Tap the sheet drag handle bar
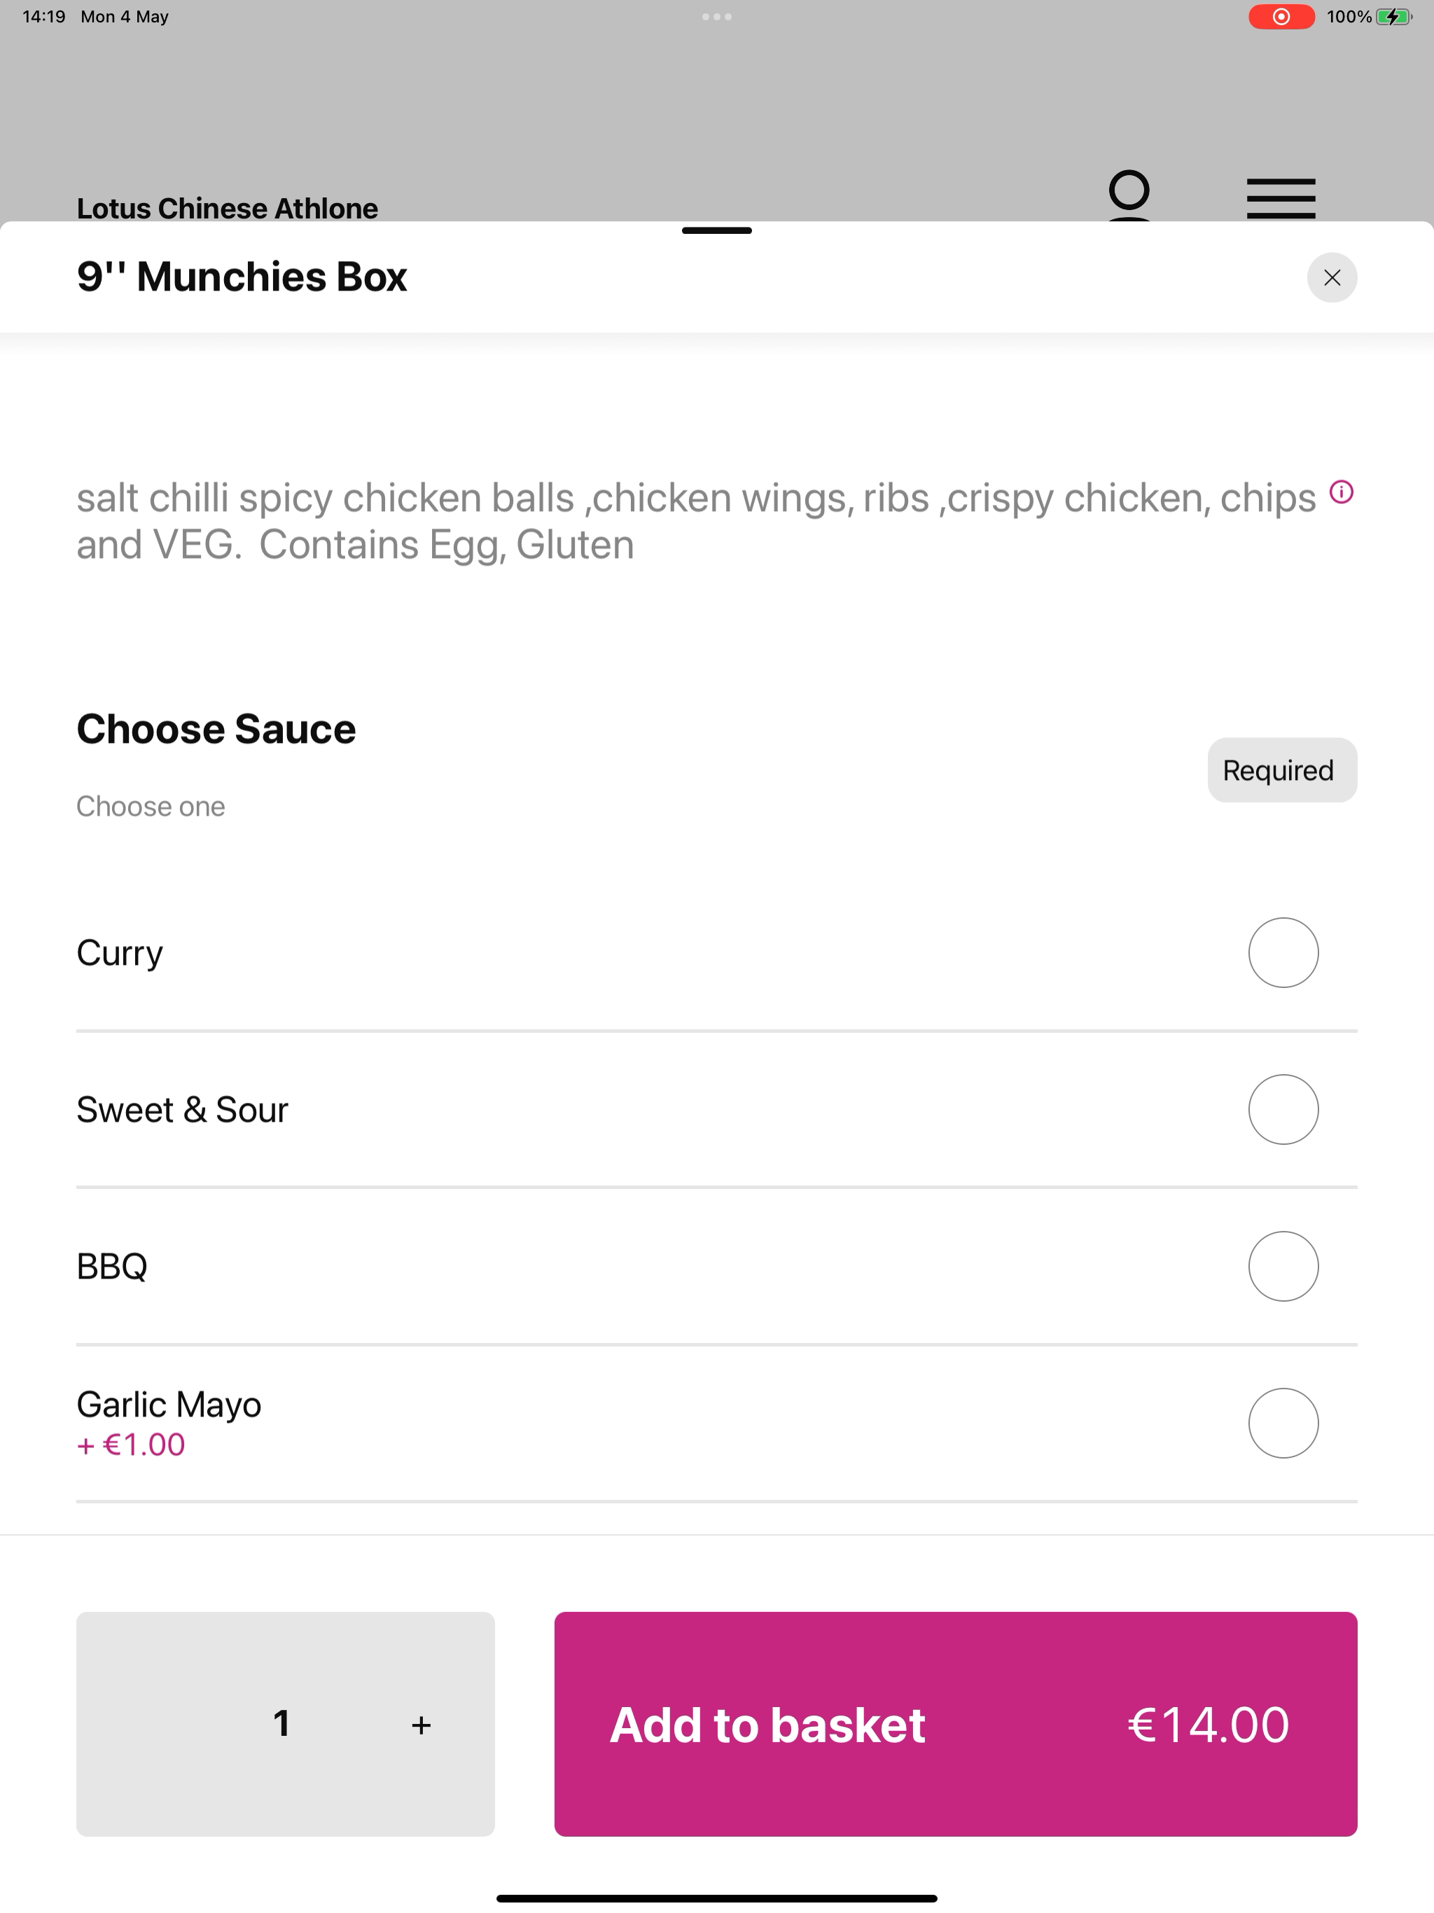This screenshot has width=1434, height=1913. pos(716,231)
